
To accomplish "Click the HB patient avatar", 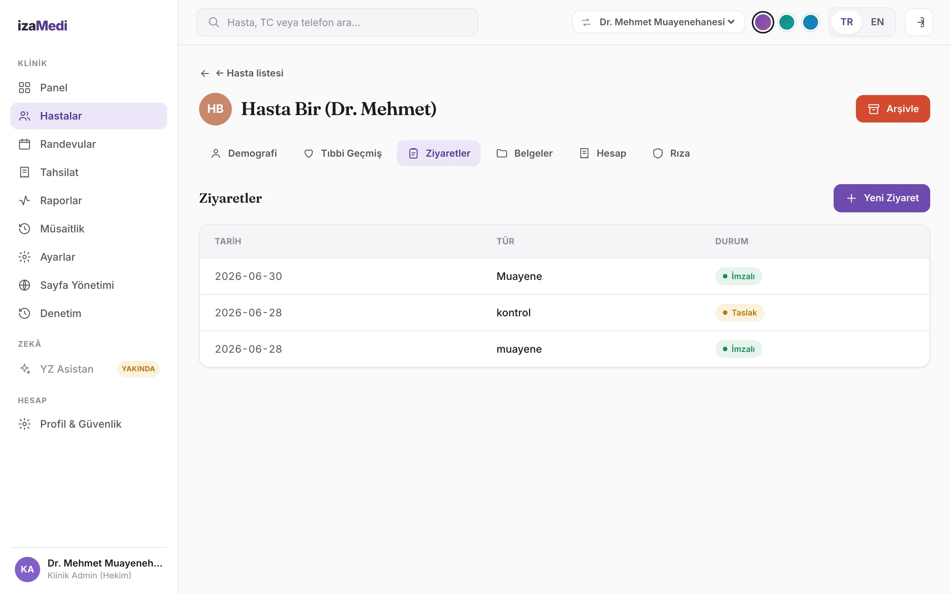I will pyautogui.click(x=215, y=109).
